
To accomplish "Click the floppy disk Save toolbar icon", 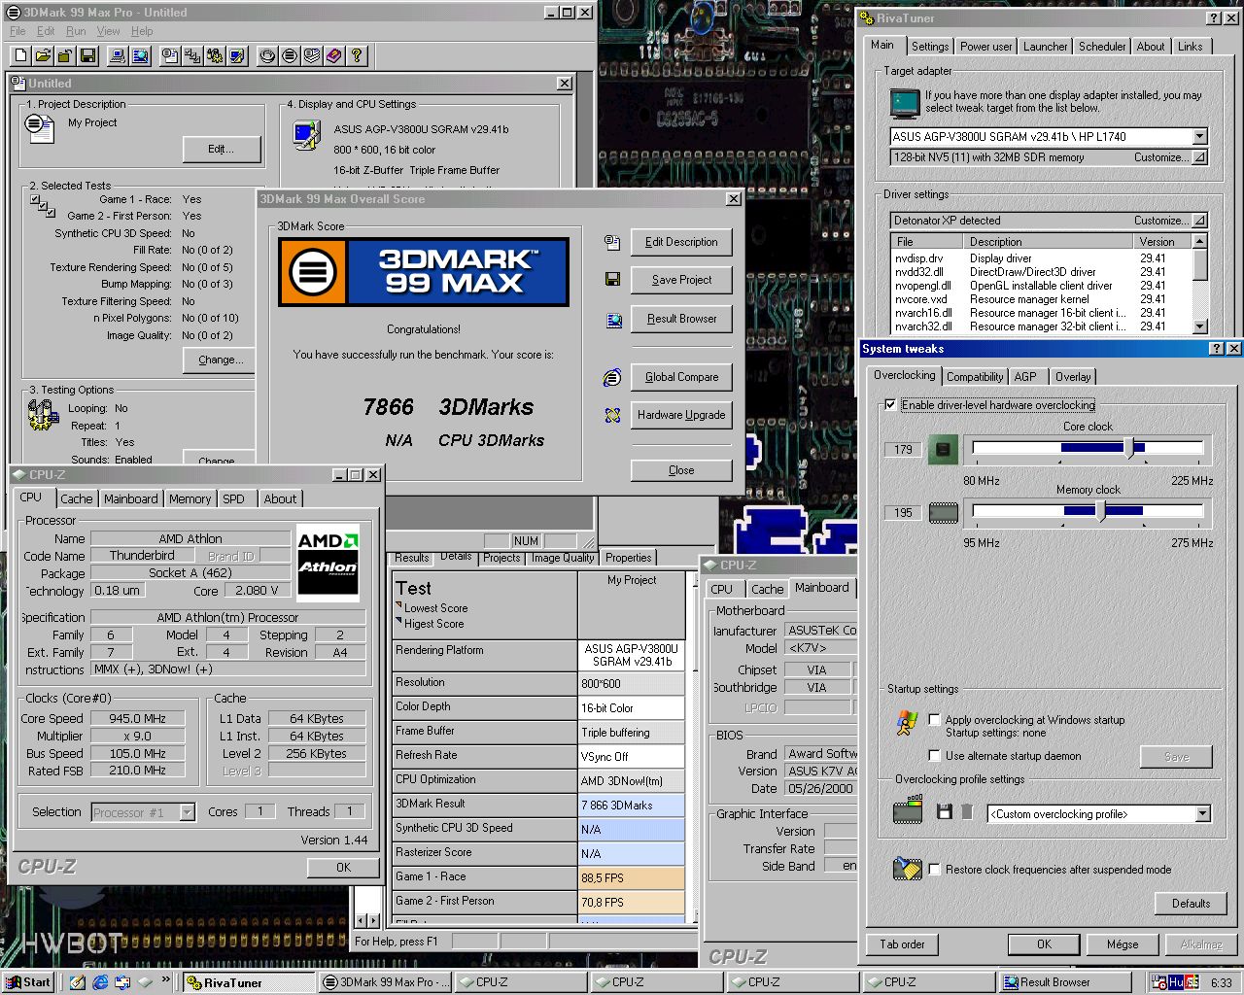I will tap(87, 56).
